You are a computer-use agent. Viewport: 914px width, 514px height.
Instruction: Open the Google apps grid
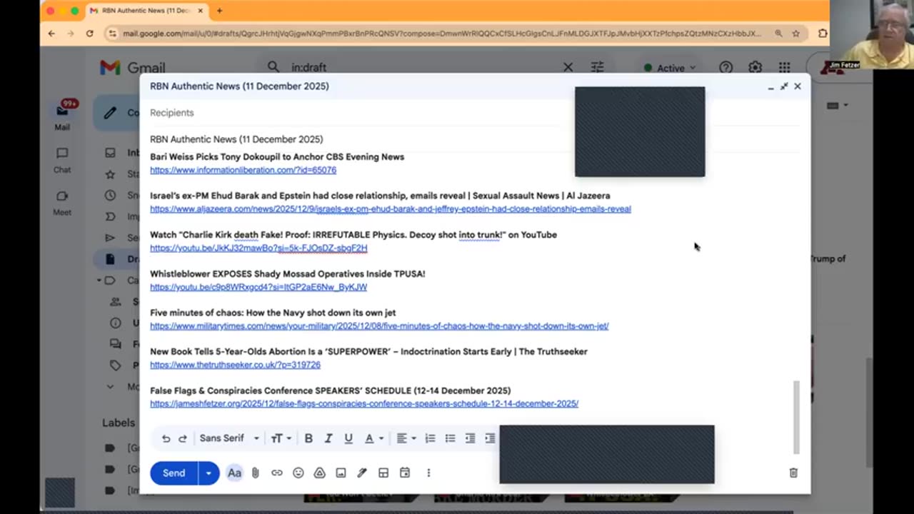(784, 67)
